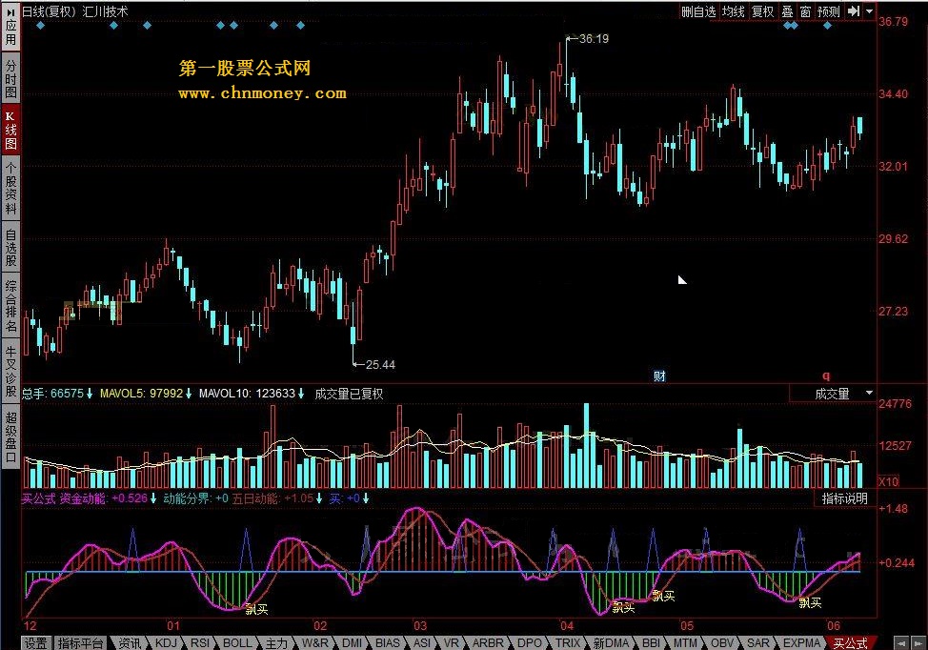The width and height of the screenshot is (928, 650).
Task: Select the EXPMA indicator tab
Action: [x=802, y=643]
